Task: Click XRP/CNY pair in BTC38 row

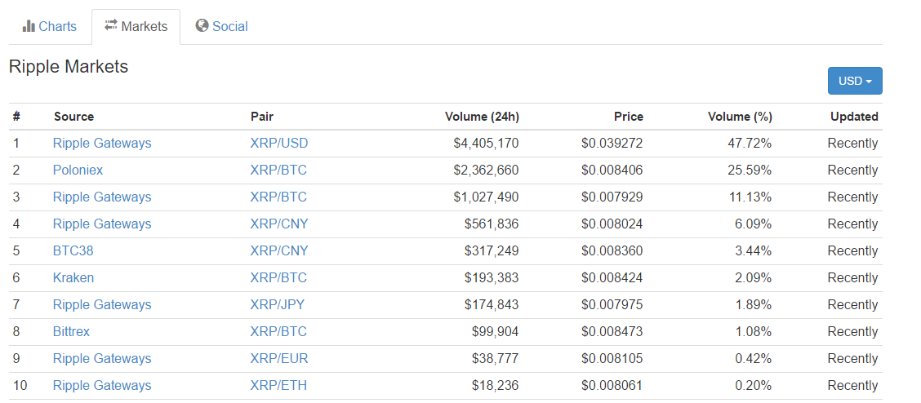Action: [278, 251]
